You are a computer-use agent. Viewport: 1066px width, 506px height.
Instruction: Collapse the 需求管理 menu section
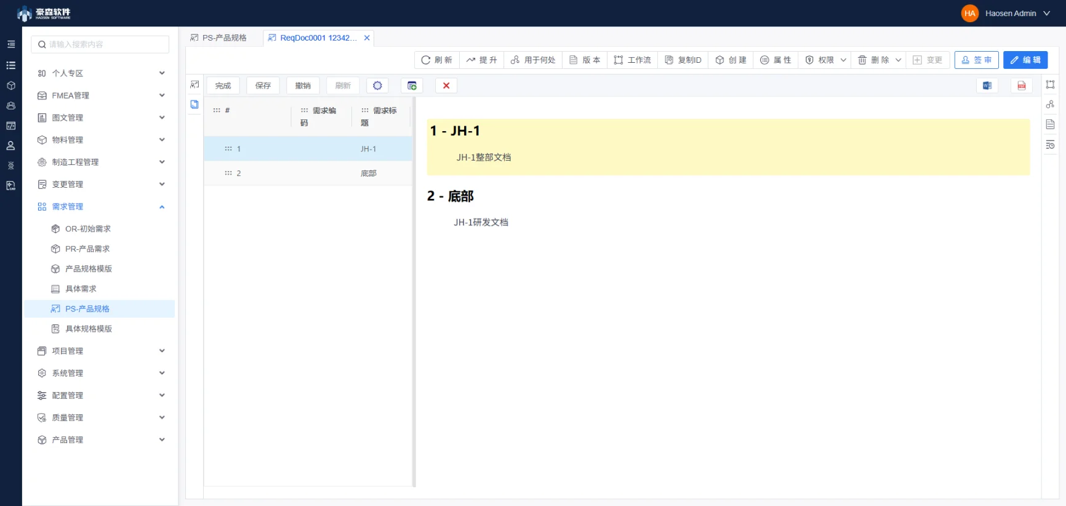click(101, 207)
